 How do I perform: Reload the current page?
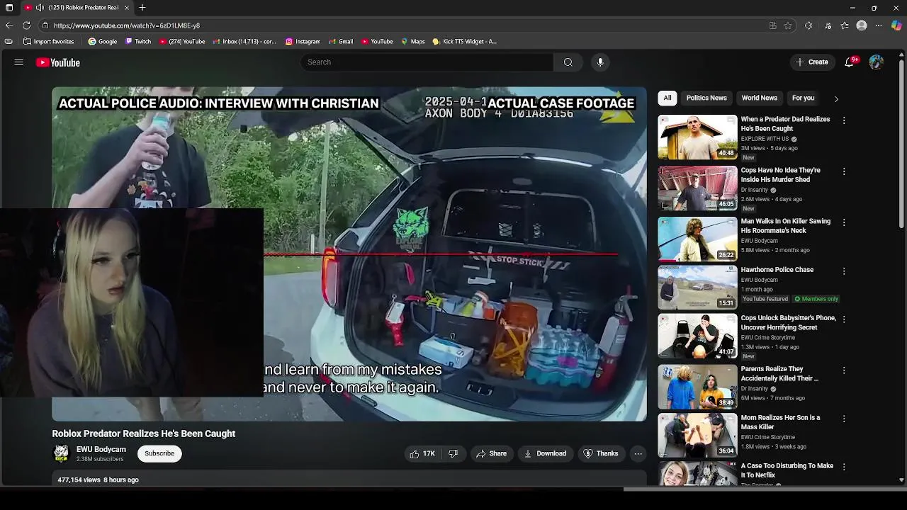pos(26,25)
